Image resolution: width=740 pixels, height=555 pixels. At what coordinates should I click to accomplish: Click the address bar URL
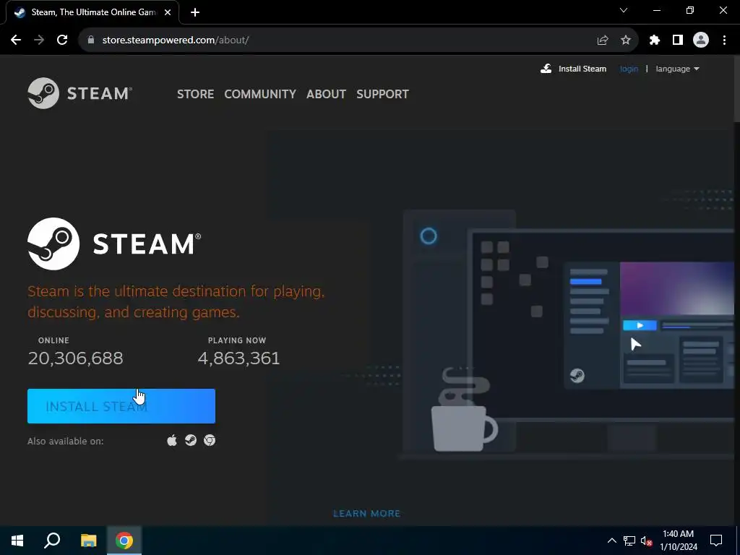pos(176,40)
